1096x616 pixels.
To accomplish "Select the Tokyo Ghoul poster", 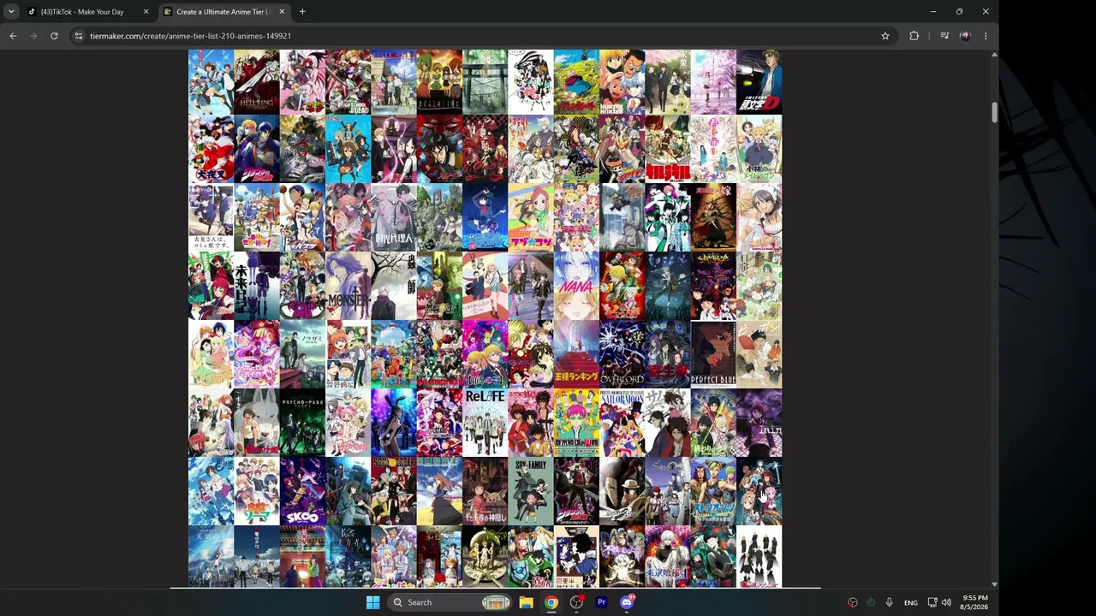I will pyautogui.click(x=668, y=557).
